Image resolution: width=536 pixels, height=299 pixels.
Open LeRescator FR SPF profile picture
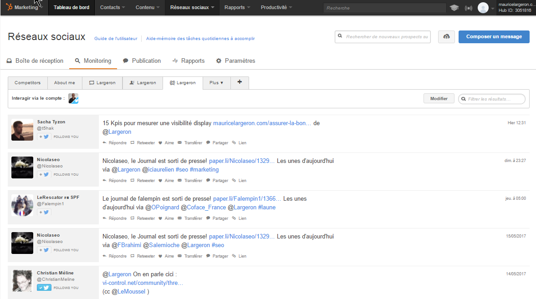(x=22, y=205)
